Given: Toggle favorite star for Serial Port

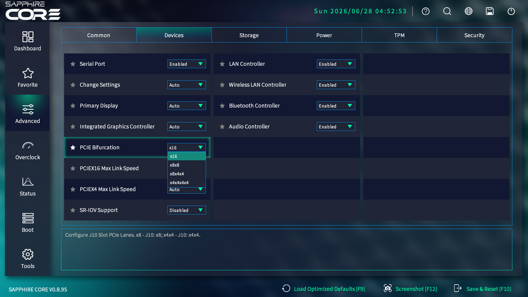Looking at the screenshot, I should pyautogui.click(x=73, y=64).
